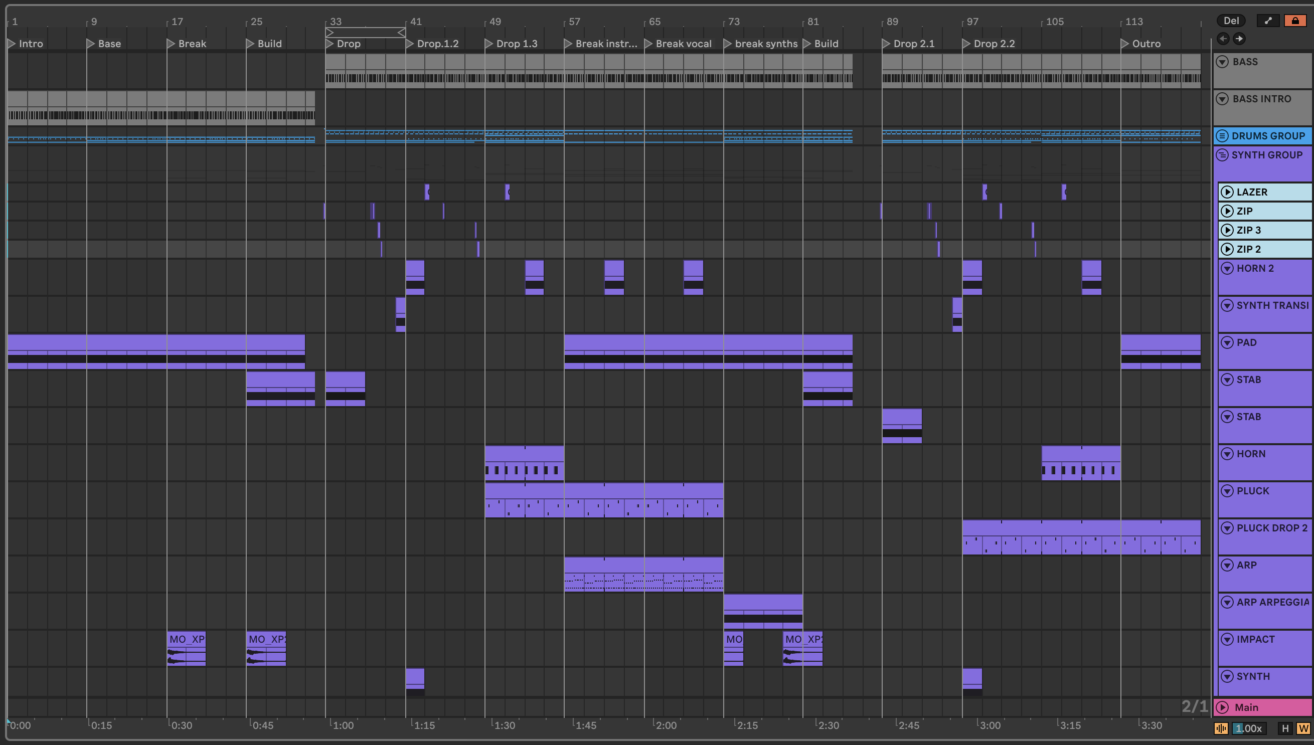Click the DRUMS GROUP fold icon

(1222, 135)
